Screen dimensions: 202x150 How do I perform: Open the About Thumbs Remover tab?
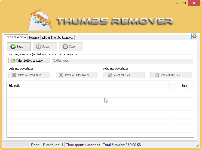pyautogui.click(x=57, y=38)
